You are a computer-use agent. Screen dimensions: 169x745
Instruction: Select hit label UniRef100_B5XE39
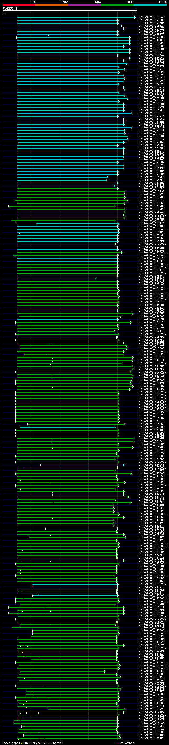pos(151,235)
